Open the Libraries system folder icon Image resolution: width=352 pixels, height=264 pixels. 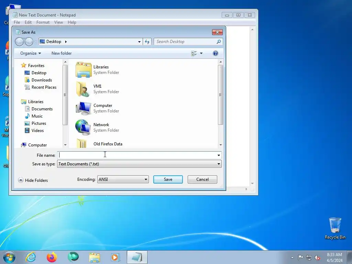(x=84, y=70)
